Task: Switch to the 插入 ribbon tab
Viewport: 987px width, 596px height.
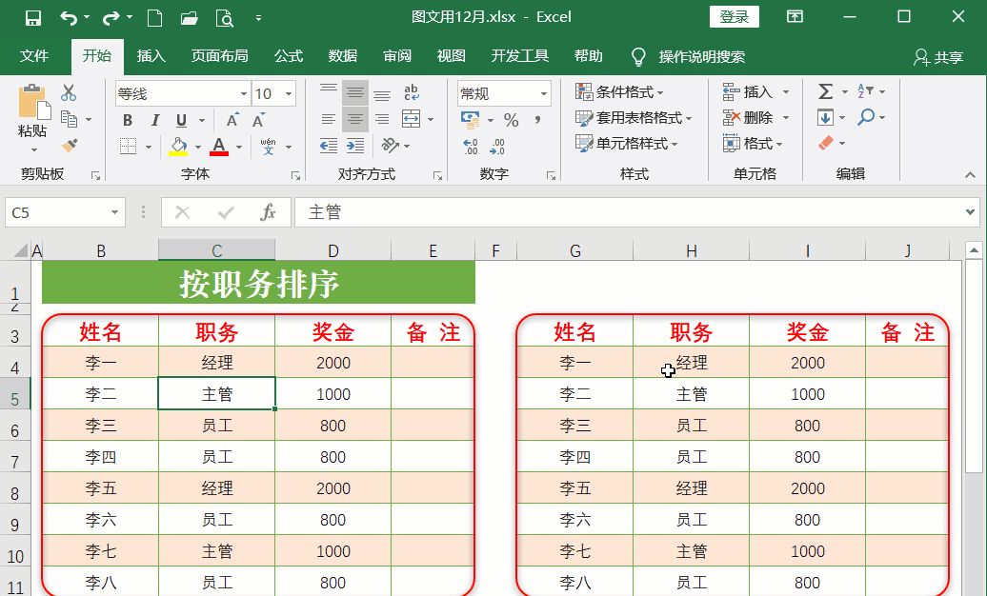Action: point(151,56)
